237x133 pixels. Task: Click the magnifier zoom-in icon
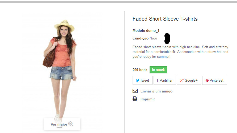tap(71, 124)
